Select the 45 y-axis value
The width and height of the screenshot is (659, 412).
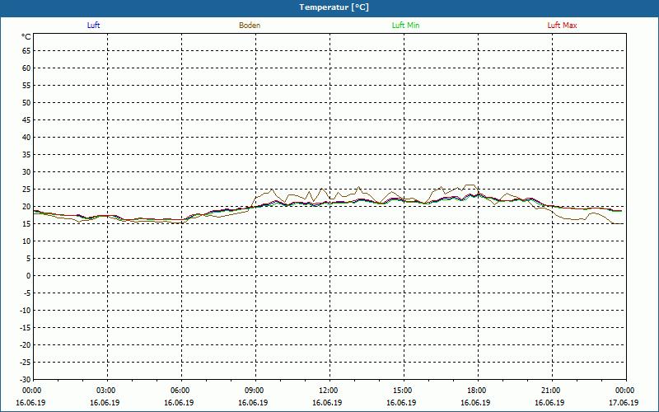point(26,120)
